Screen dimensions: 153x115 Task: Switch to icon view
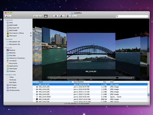pyautogui.click(x=35, y=16)
